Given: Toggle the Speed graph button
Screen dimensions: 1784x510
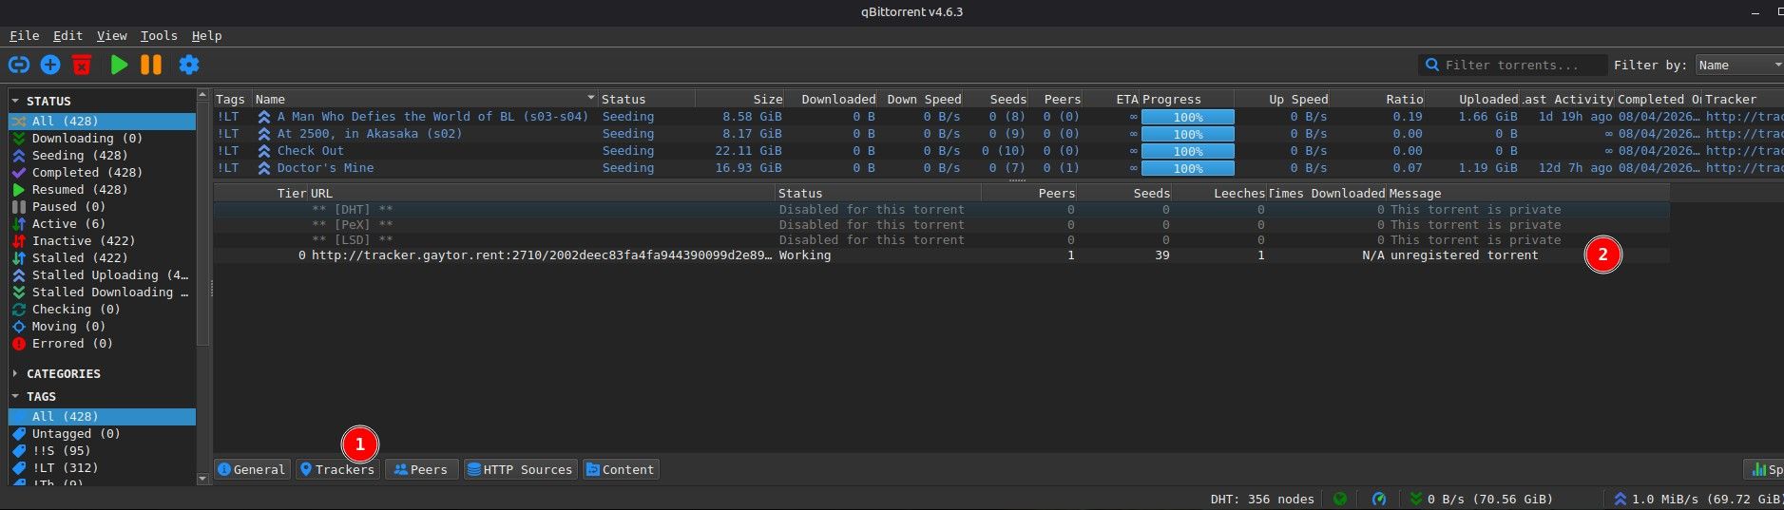Looking at the screenshot, I should click(x=1764, y=470).
